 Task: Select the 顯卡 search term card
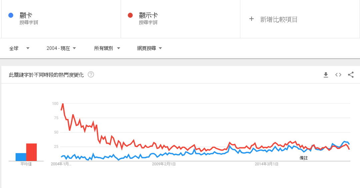click(x=61, y=19)
